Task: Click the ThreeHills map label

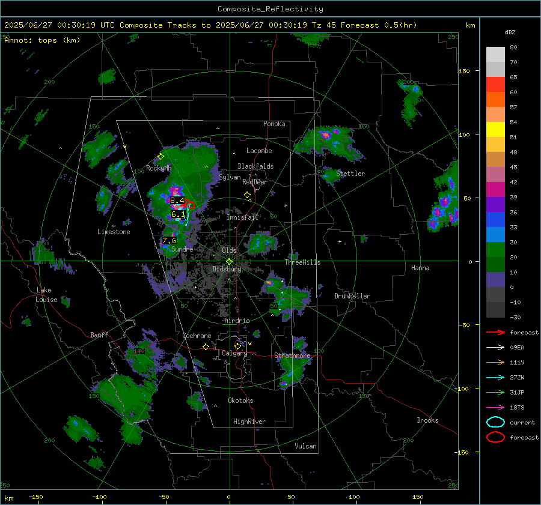Action: [x=302, y=262]
